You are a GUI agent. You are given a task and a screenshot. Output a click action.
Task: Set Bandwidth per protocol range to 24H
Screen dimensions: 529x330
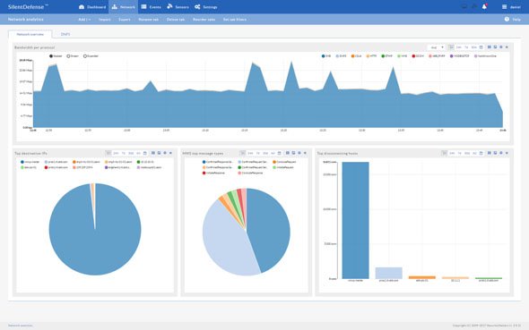click(458, 47)
